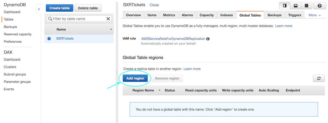Select the full-screen panel layout icon
Image resolution: width=328 pixels, height=123 pixels.
click(x=307, y=6)
